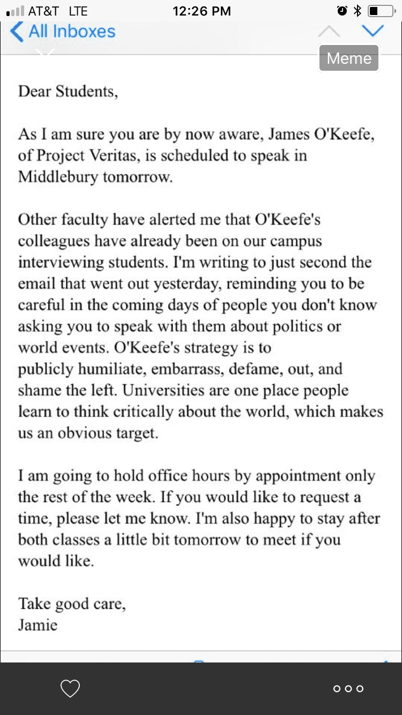Like the post with the heart icon
Viewport: 402px width, 715px height.
click(70, 688)
